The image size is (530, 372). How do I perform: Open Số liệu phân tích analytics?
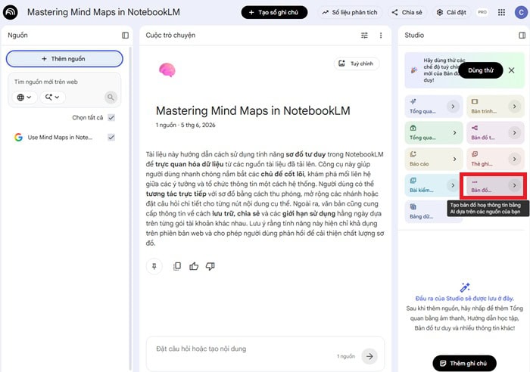click(350, 13)
